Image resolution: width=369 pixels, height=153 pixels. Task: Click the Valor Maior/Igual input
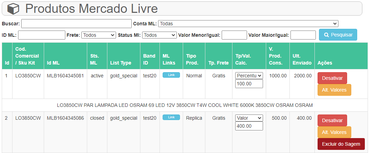[x=303, y=35]
